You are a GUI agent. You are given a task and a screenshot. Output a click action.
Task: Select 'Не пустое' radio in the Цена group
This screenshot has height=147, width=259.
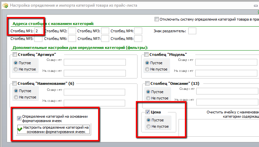tap(148, 126)
